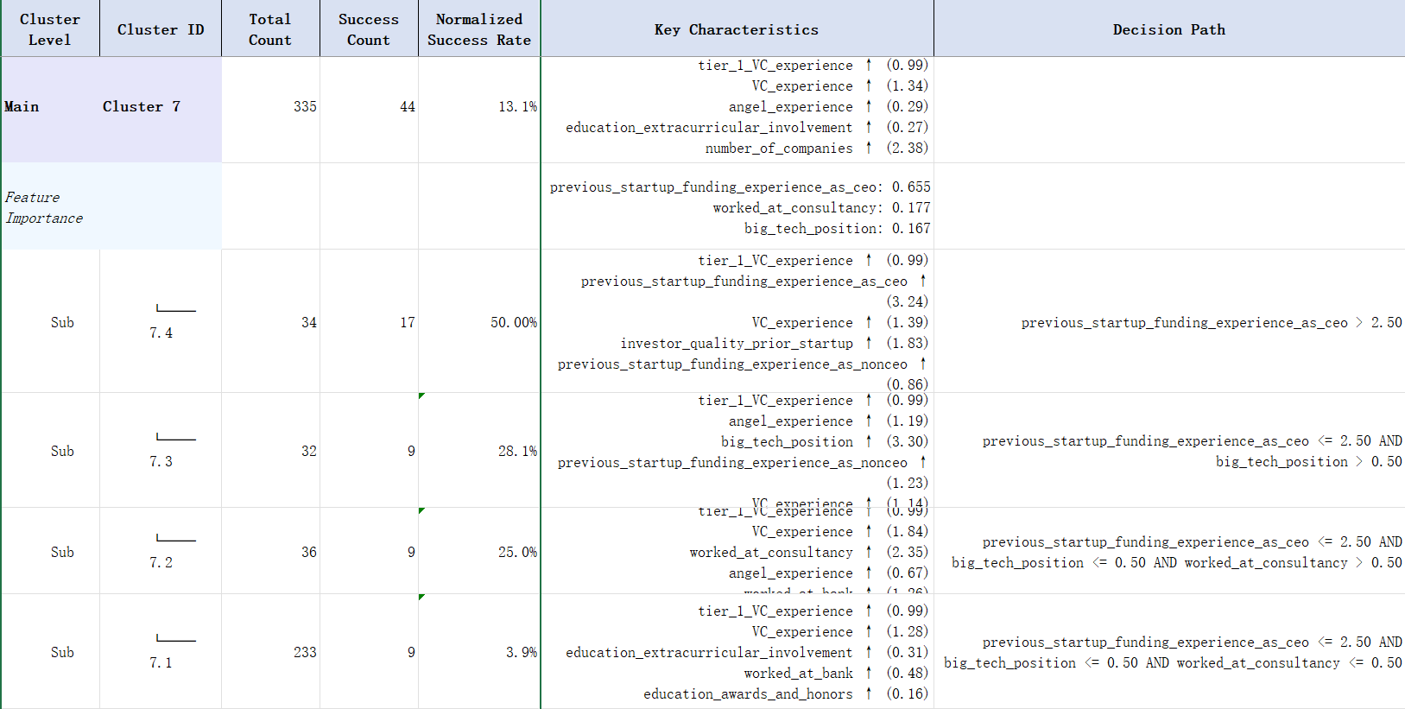This screenshot has width=1405, height=709.
Task: Select the Feature Importance row label
Action: point(45,207)
